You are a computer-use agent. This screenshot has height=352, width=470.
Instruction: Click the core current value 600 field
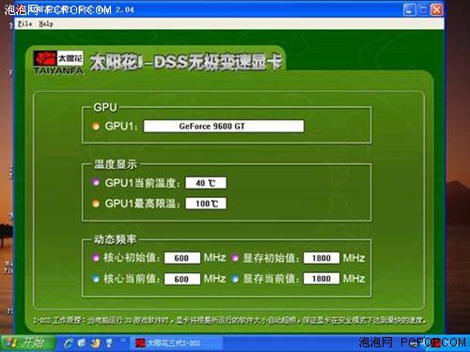pyautogui.click(x=182, y=279)
